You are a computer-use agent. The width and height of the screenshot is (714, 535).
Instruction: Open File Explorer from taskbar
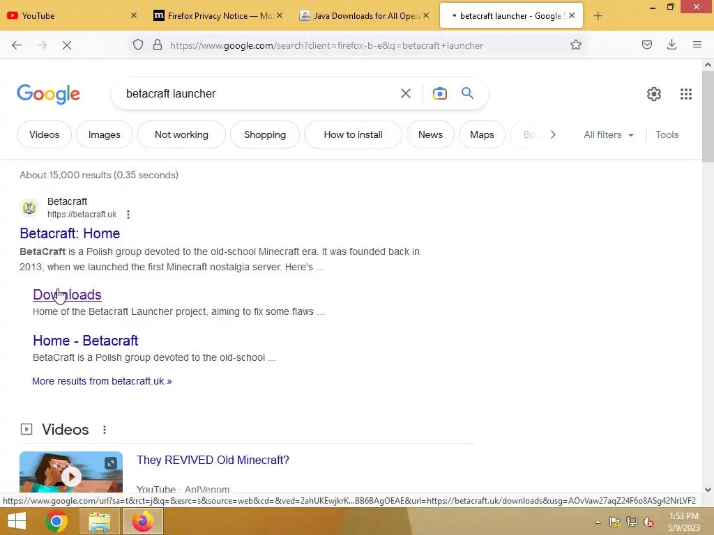[x=99, y=521]
